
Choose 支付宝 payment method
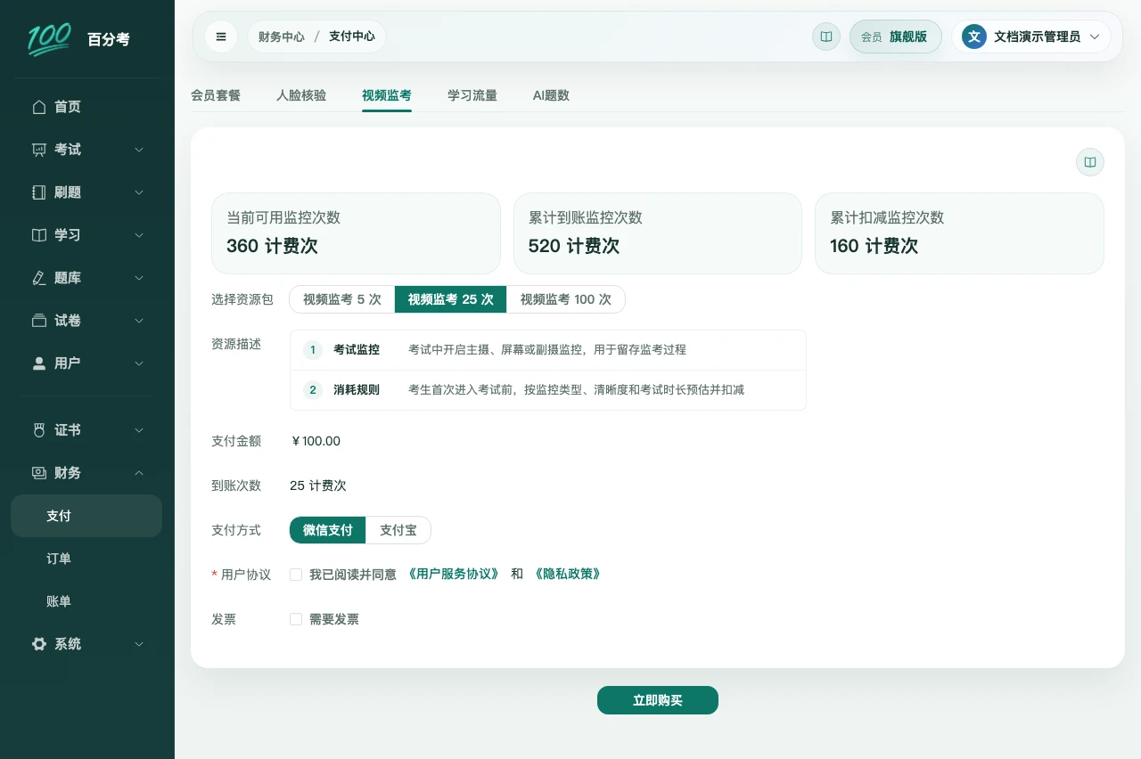[x=398, y=530]
